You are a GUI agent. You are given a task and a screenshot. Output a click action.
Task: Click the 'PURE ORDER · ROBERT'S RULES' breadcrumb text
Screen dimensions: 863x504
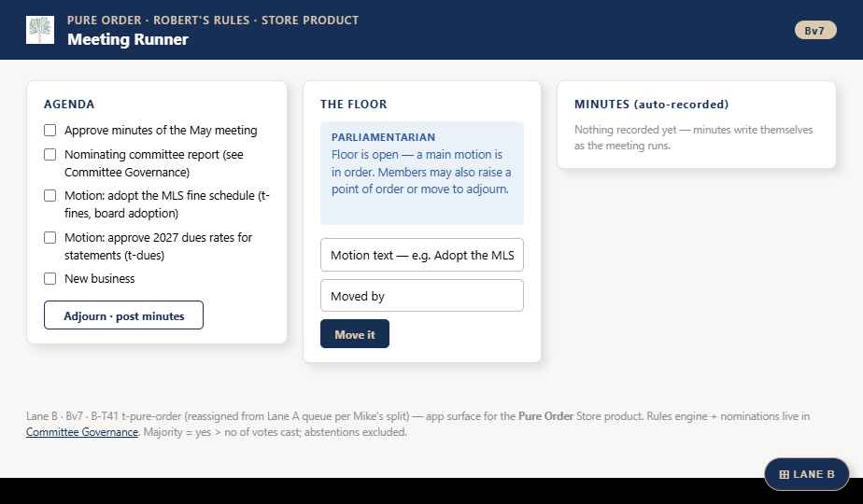[x=213, y=20]
